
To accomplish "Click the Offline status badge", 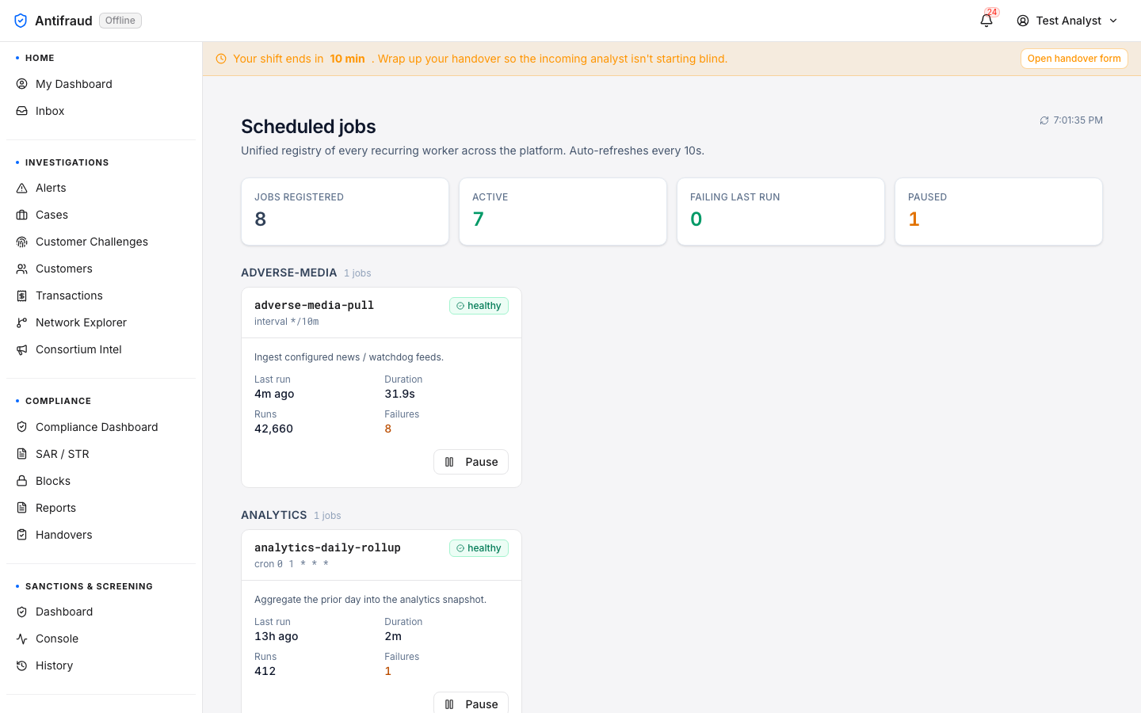I will pos(120,21).
